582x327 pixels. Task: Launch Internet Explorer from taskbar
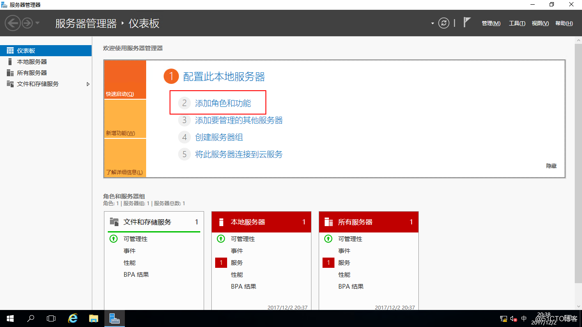coord(73,318)
